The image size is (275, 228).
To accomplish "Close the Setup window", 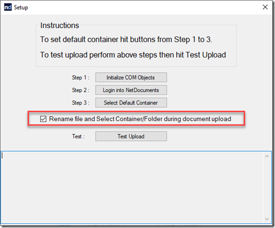I will [265, 7].
